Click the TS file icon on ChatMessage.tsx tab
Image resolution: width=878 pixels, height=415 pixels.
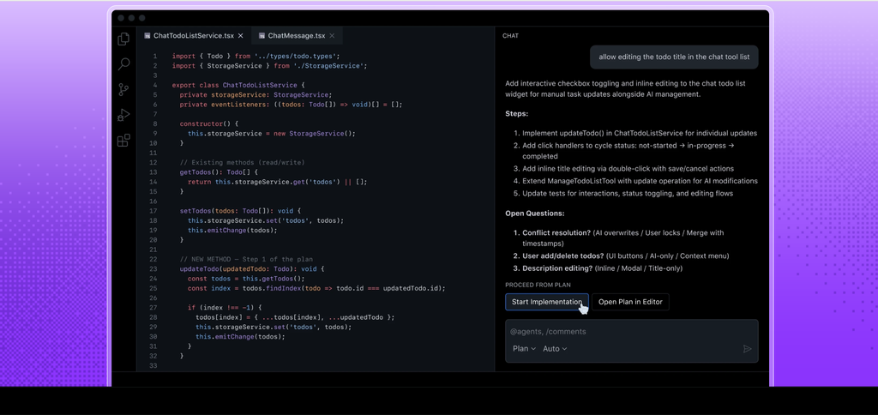[x=262, y=36]
